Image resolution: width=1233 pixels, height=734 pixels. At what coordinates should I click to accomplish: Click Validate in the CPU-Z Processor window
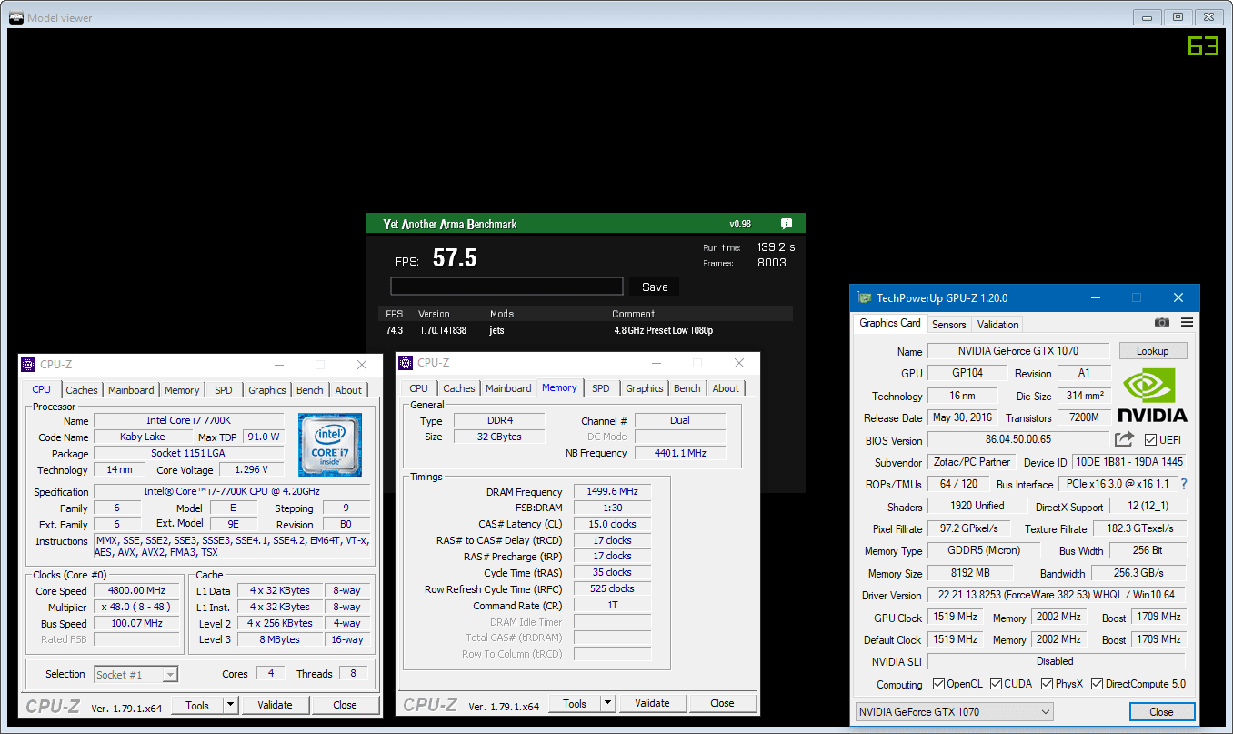click(x=275, y=705)
